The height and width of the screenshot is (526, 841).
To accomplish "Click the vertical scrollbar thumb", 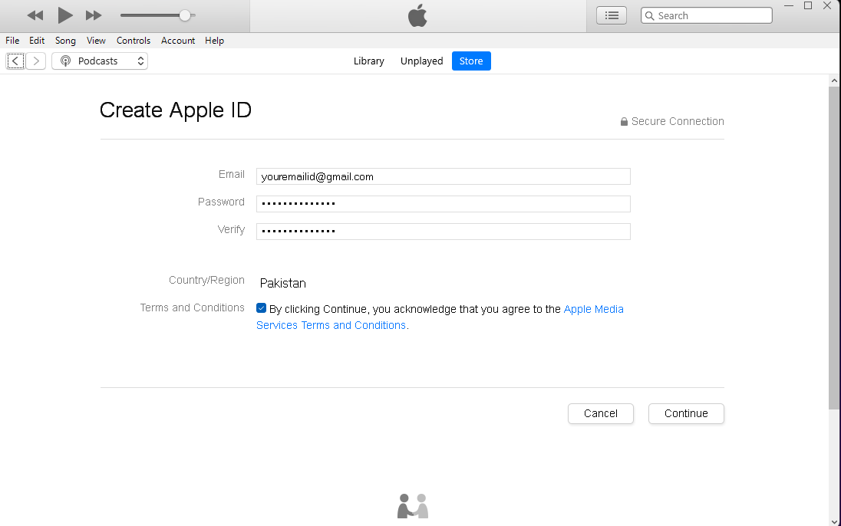I will tap(834, 247).
